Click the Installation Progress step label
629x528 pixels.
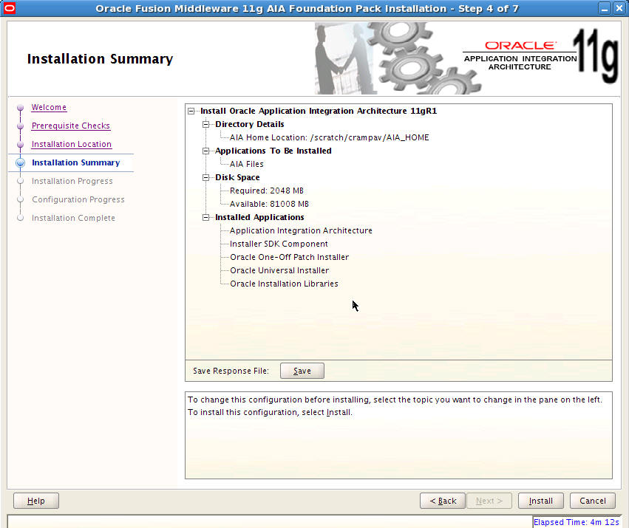[72, 181]
